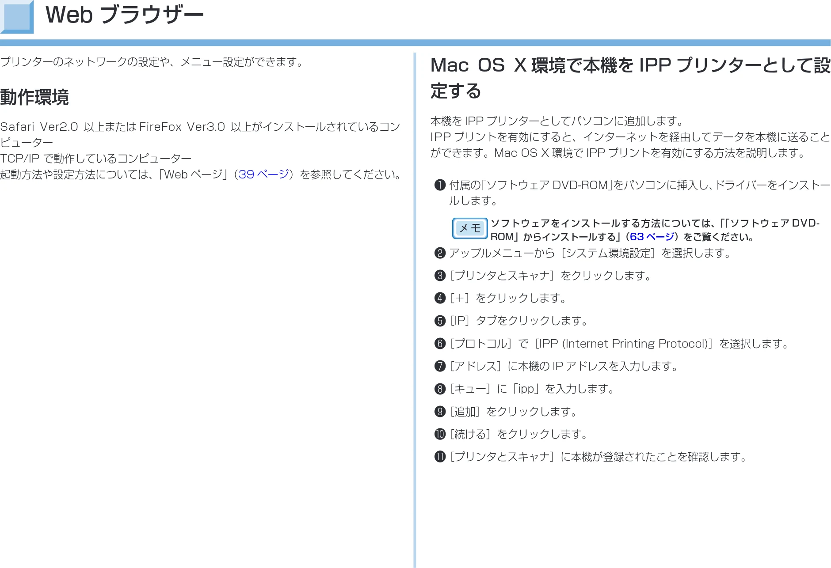The image size is (831, 568).
Task: Open the 63 ページ link
Action: (652, 237)
